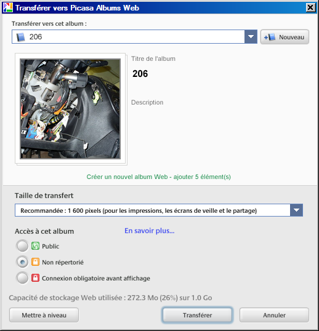319x331 pixels.
Task: Click Connexion obligatoire avant affichage label text
Action: (96, 278)
